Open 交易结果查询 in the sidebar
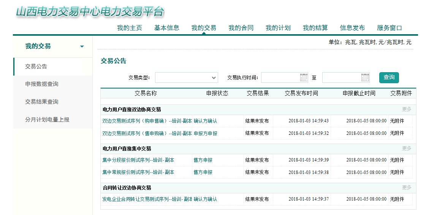Image resolution: width=437 pixels, height=215 pixels. (42, 102)
